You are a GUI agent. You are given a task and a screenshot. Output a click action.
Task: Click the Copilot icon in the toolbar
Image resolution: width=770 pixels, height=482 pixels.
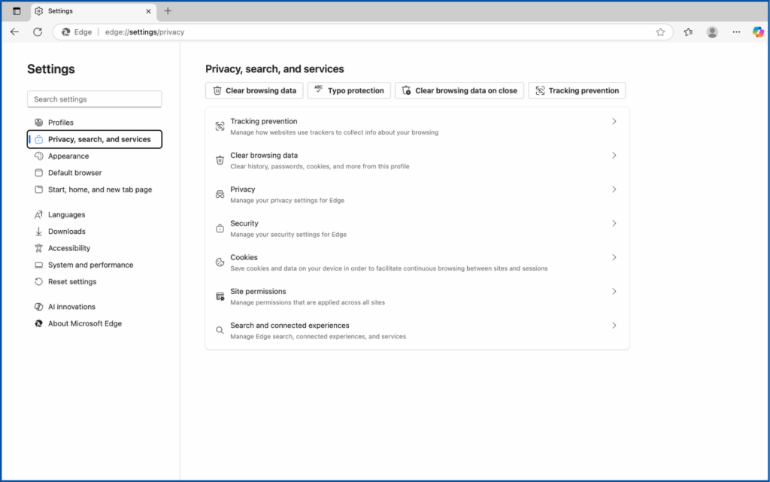coord(758,32)
